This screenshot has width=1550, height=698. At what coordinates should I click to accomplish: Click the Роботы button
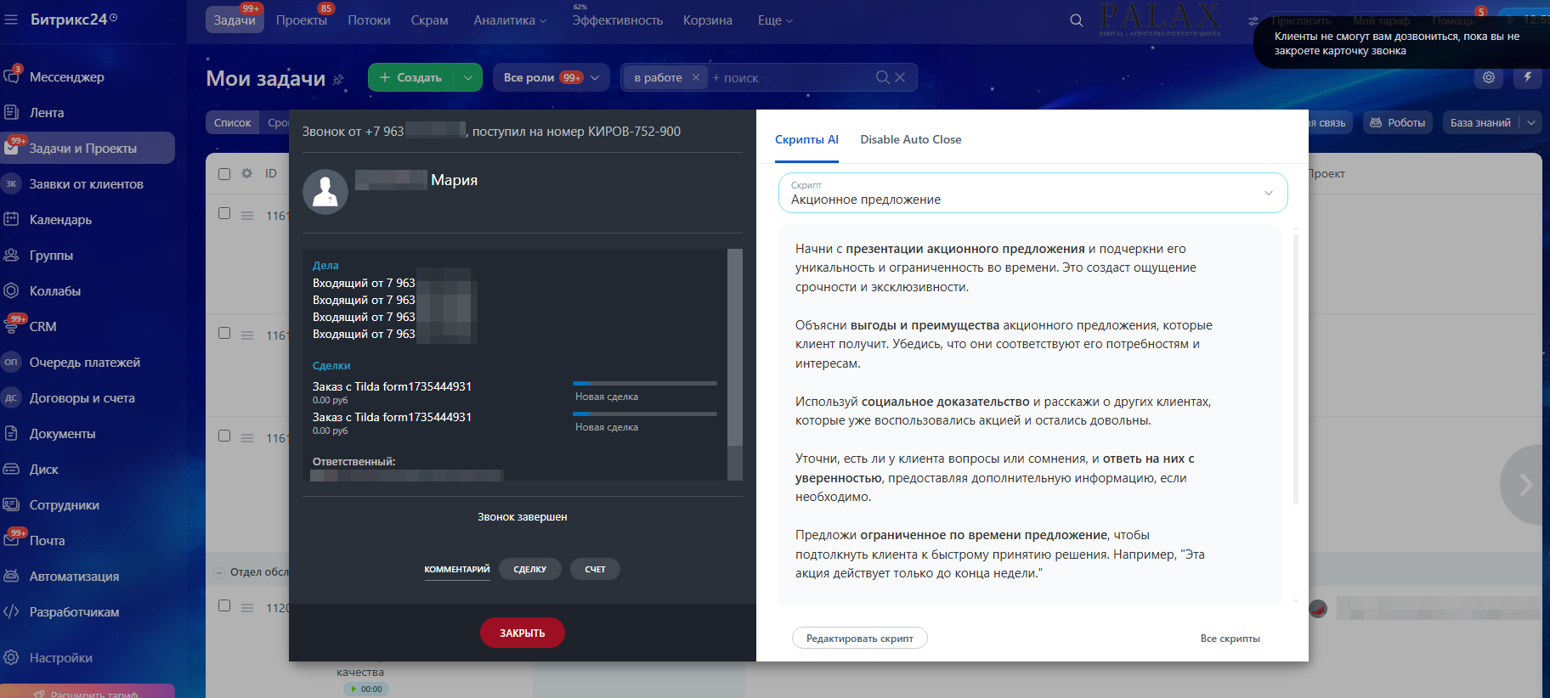[1398, 122]
